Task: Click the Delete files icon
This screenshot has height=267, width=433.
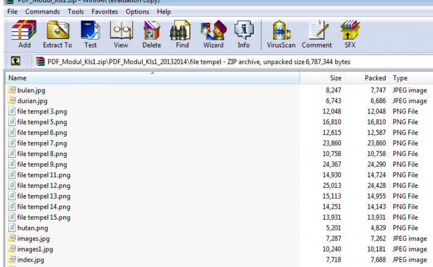Action: [152, 34]
